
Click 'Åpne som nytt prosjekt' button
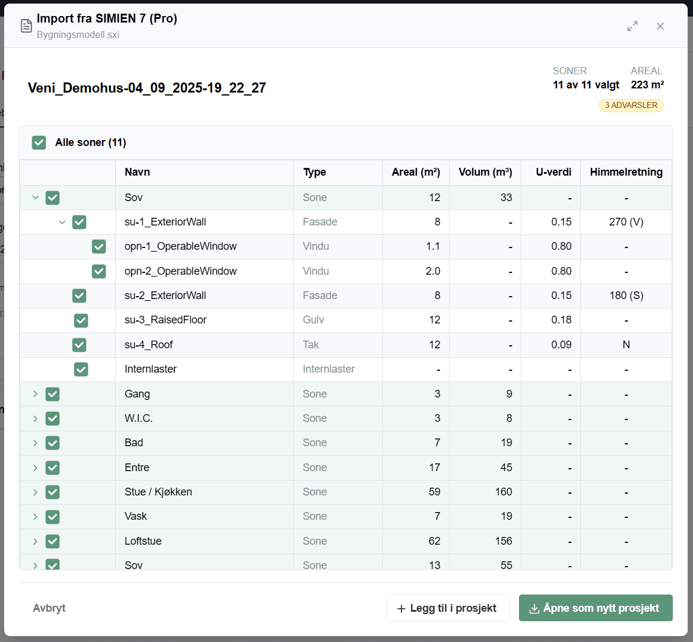(x=595, y=608)
